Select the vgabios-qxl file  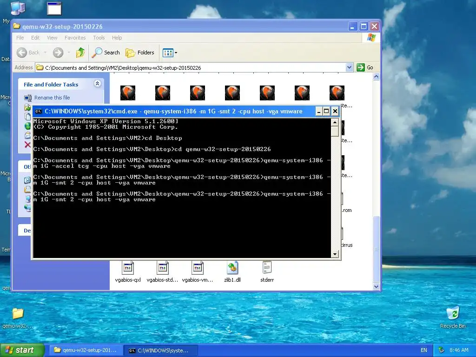pyautogui.click(x=128, y=272)
